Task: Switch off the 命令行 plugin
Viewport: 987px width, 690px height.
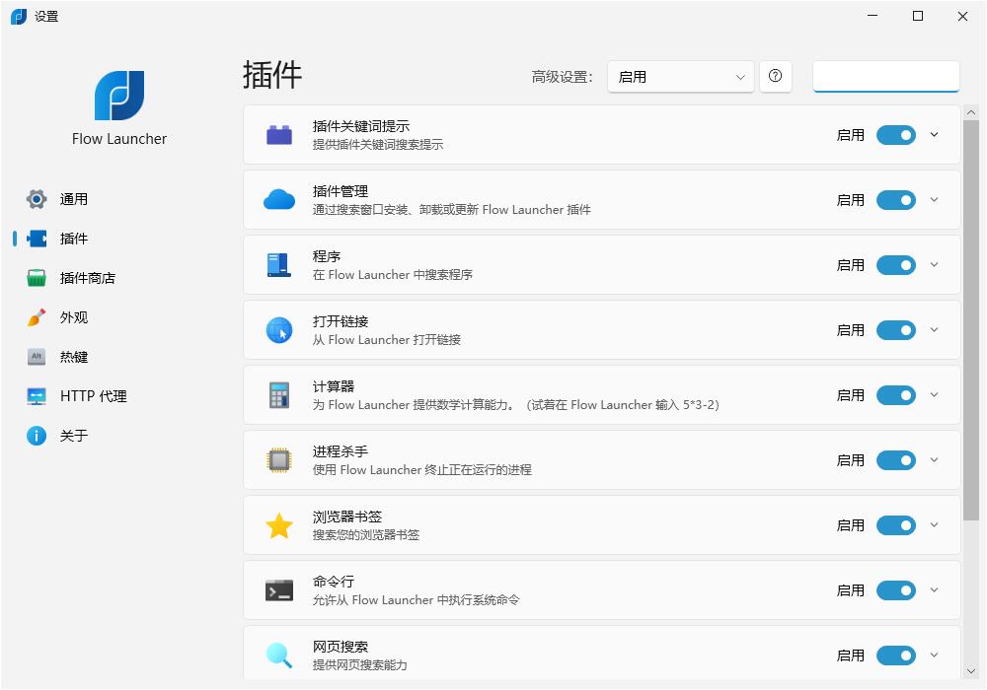Action: (896, 590)
